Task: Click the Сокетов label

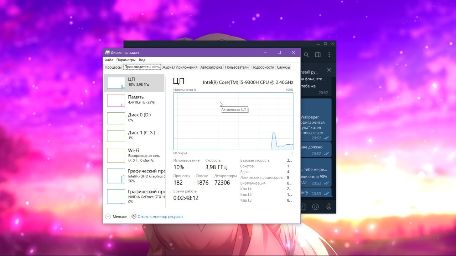Action: click(248, 166)
